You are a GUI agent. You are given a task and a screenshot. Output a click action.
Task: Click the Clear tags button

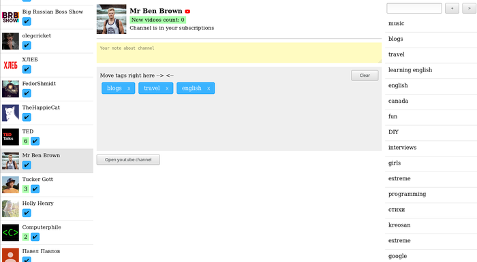tap(365, 76)
